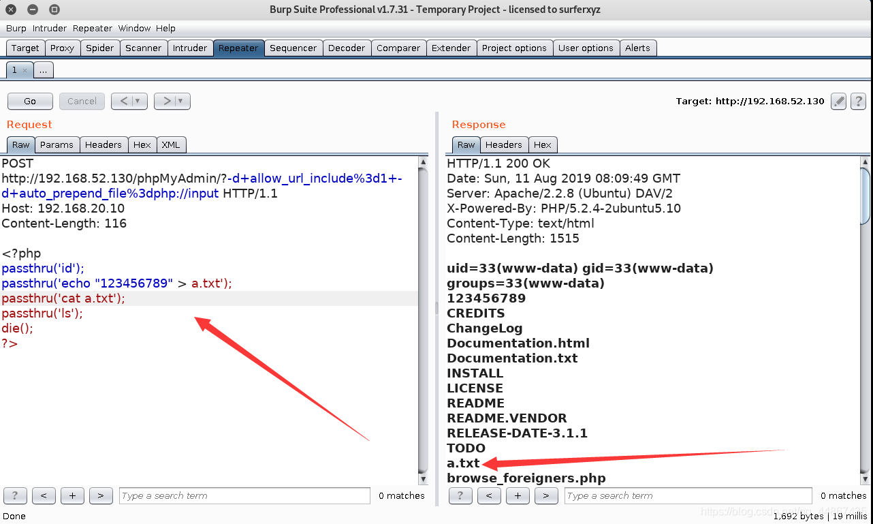Open the Window menu
Viewport: 873px width, 524px height.
pos(134,28)
